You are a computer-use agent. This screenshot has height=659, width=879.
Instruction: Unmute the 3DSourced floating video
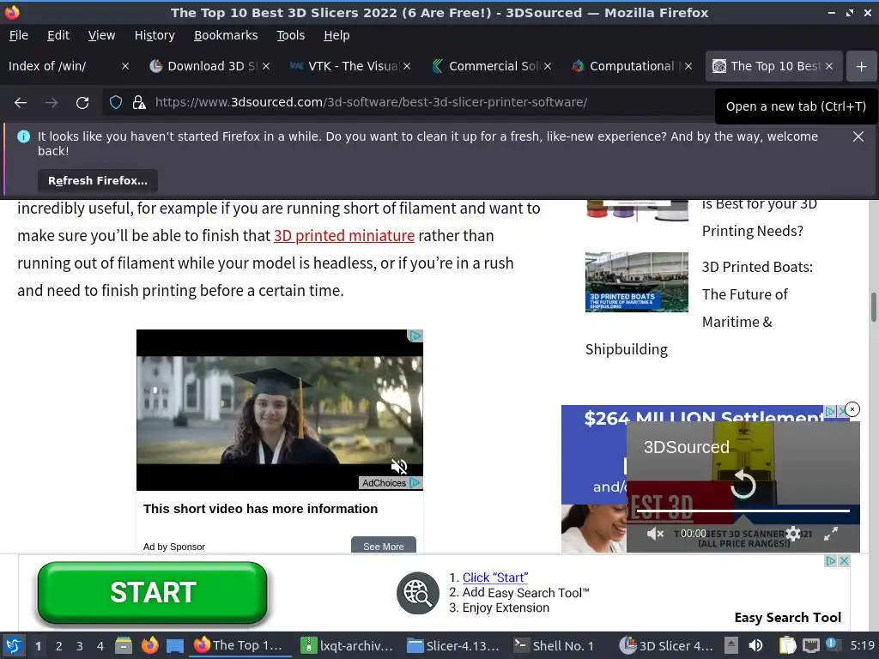pyautogui.click(x=655, y=534)
